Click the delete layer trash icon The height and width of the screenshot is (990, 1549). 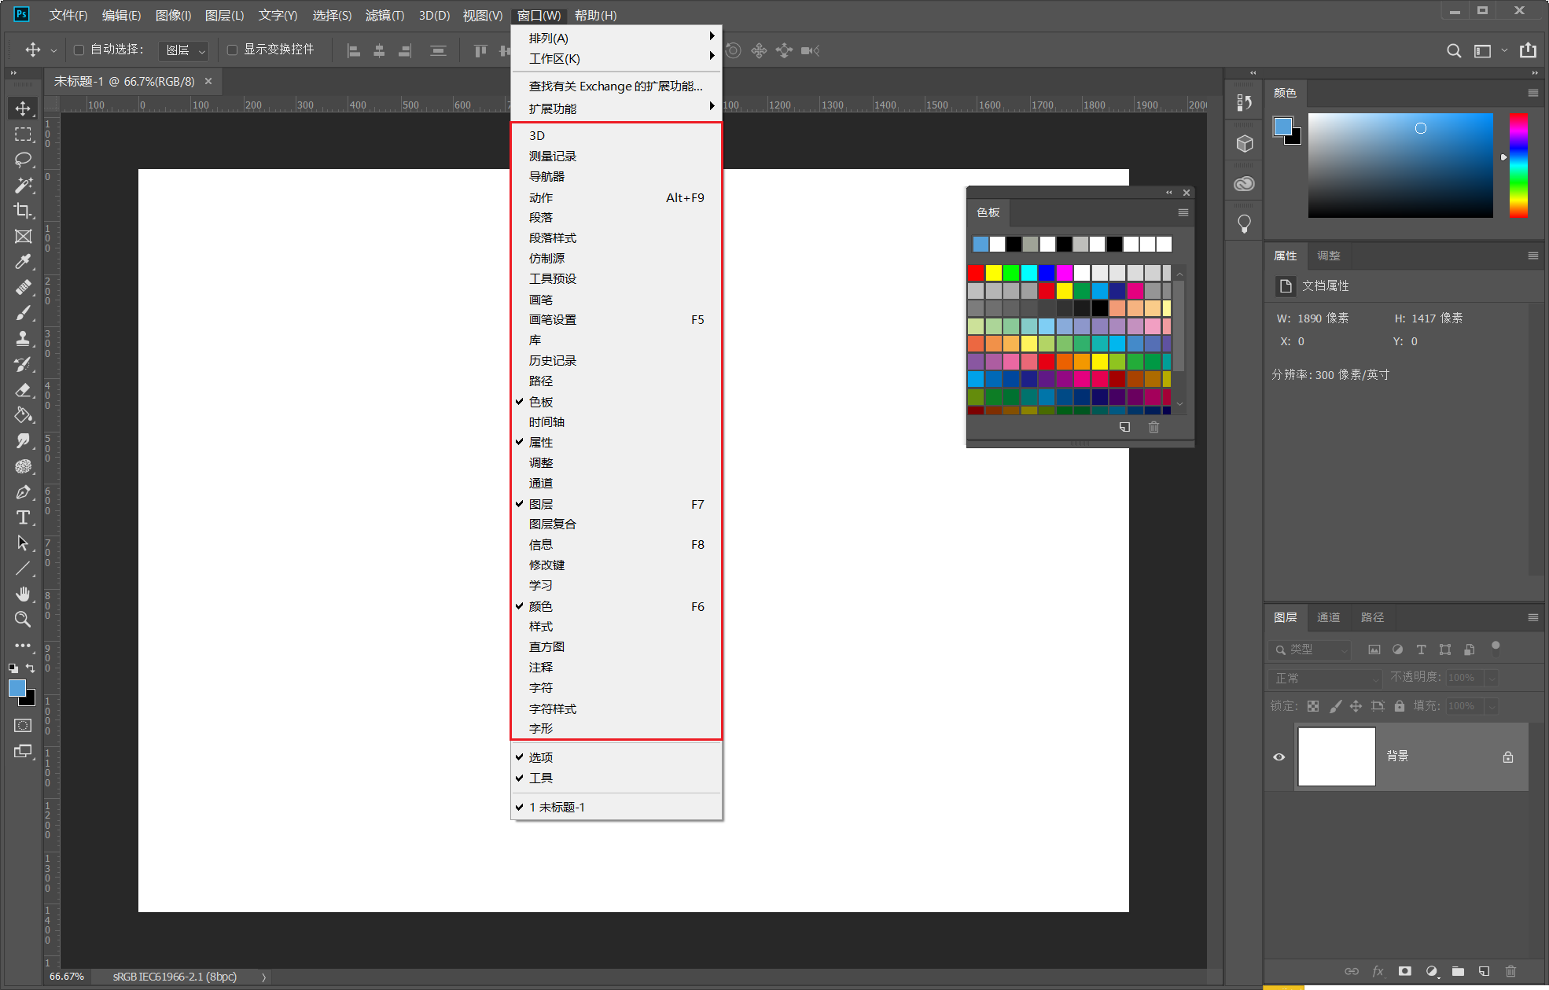tap(1510, 971)
